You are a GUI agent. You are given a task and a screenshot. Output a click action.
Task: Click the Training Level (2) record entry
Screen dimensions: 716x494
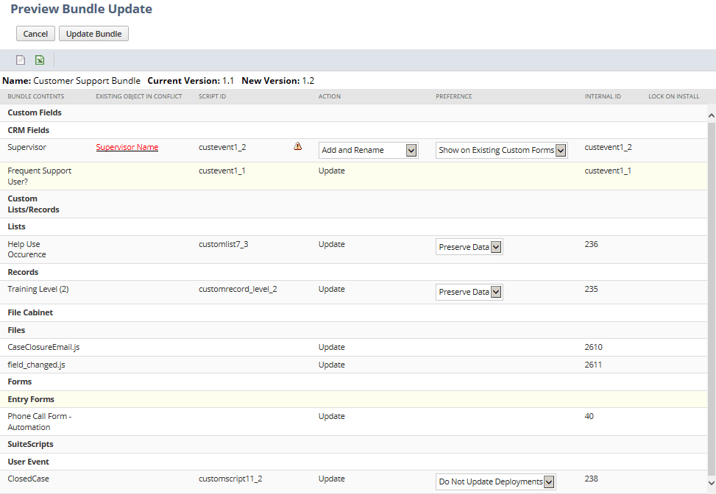tap(38, 289)
